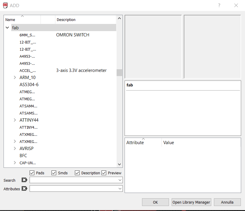Select the AVRISP item
This screenshot has width=245, height=211.
(26, 149)
